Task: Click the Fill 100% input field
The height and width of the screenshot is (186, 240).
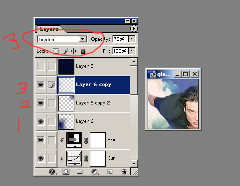Action: pos(120,51)
